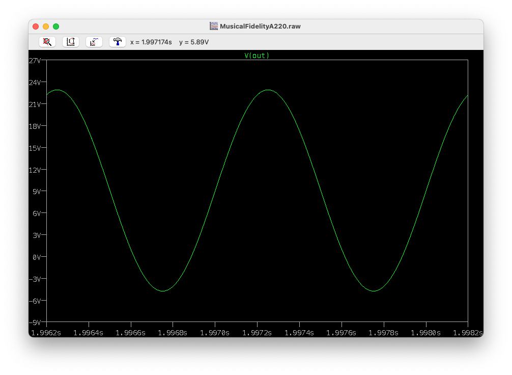Screen dimensions: 512x375
Task: Click the 27V vertical axis label
Action: 35,61
